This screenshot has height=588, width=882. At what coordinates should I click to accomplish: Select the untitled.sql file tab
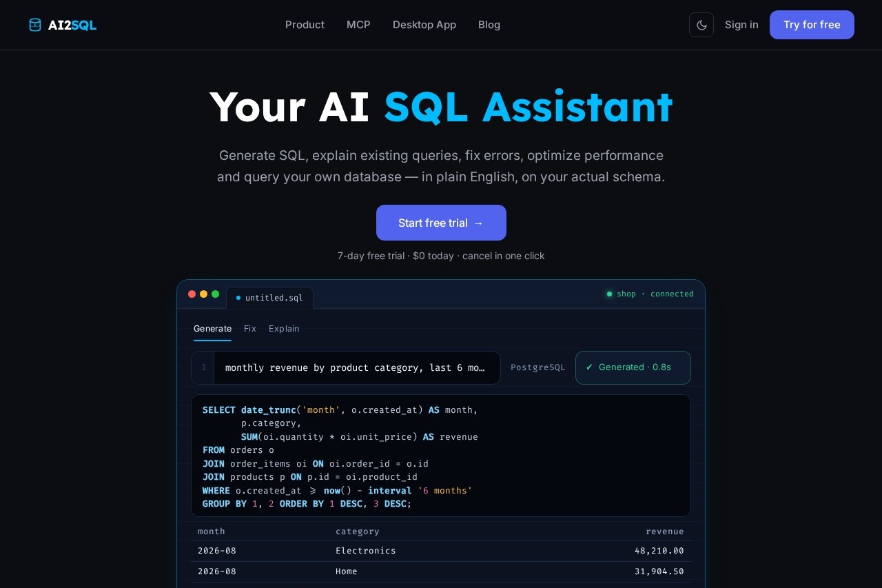(269, 298)
